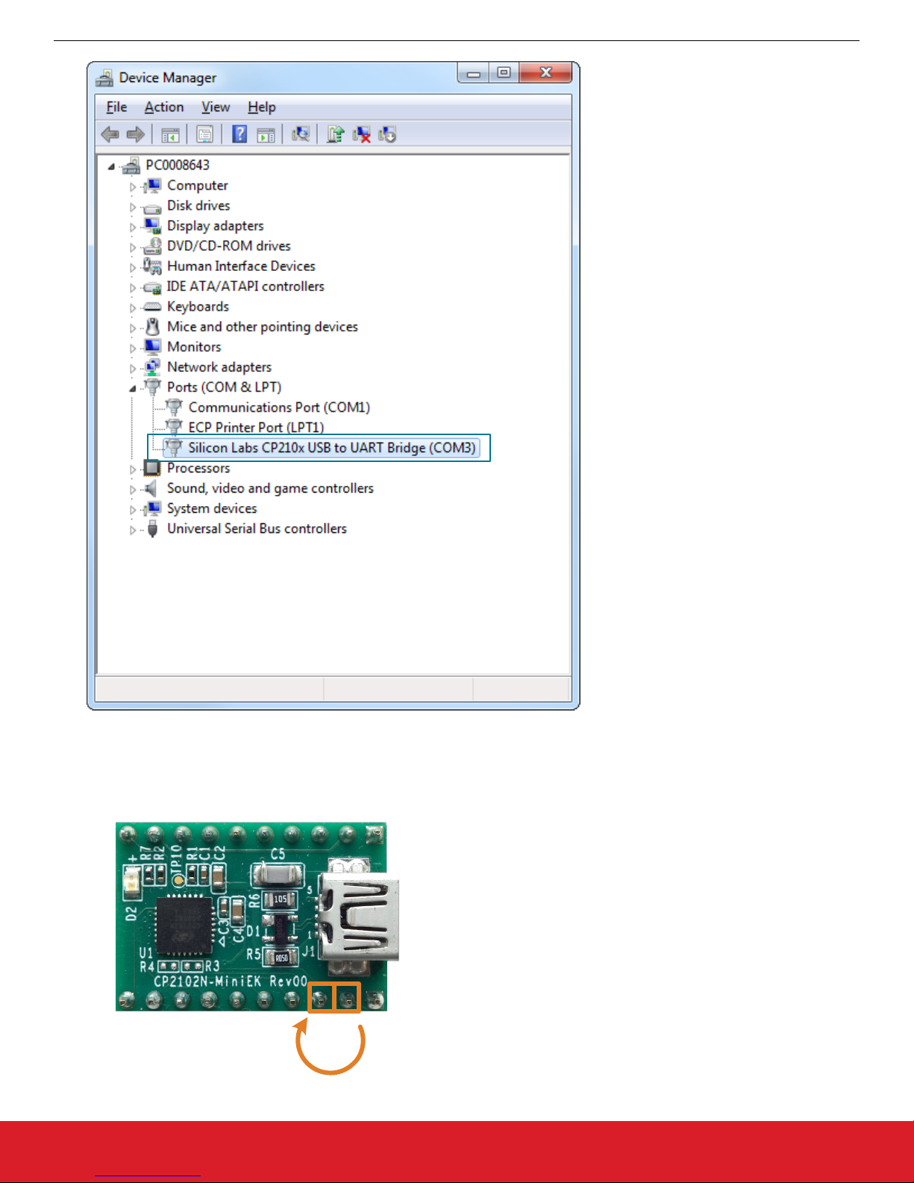This screenshot has width=914, height=1183.
Task: Open the View menu
Action: 216,107
